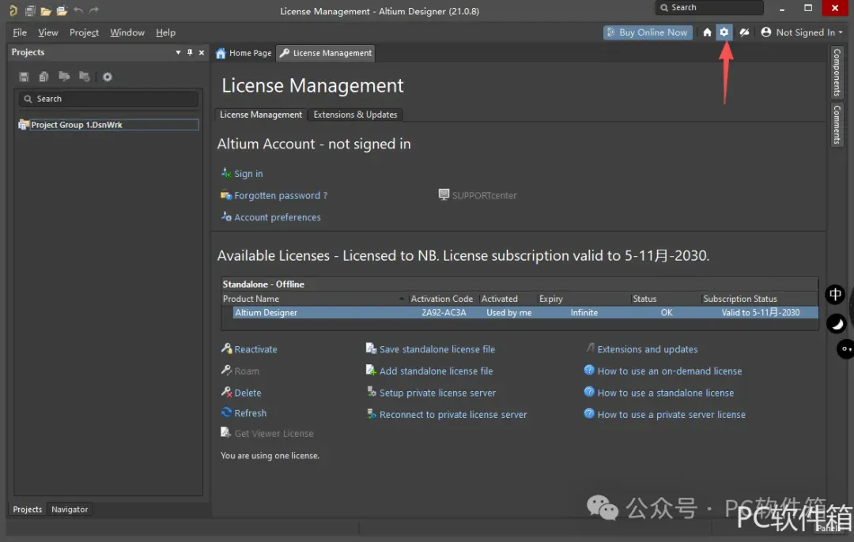The image size is (854, 542).
Task: Click Refresh licenses link
Action: point(250,413)
